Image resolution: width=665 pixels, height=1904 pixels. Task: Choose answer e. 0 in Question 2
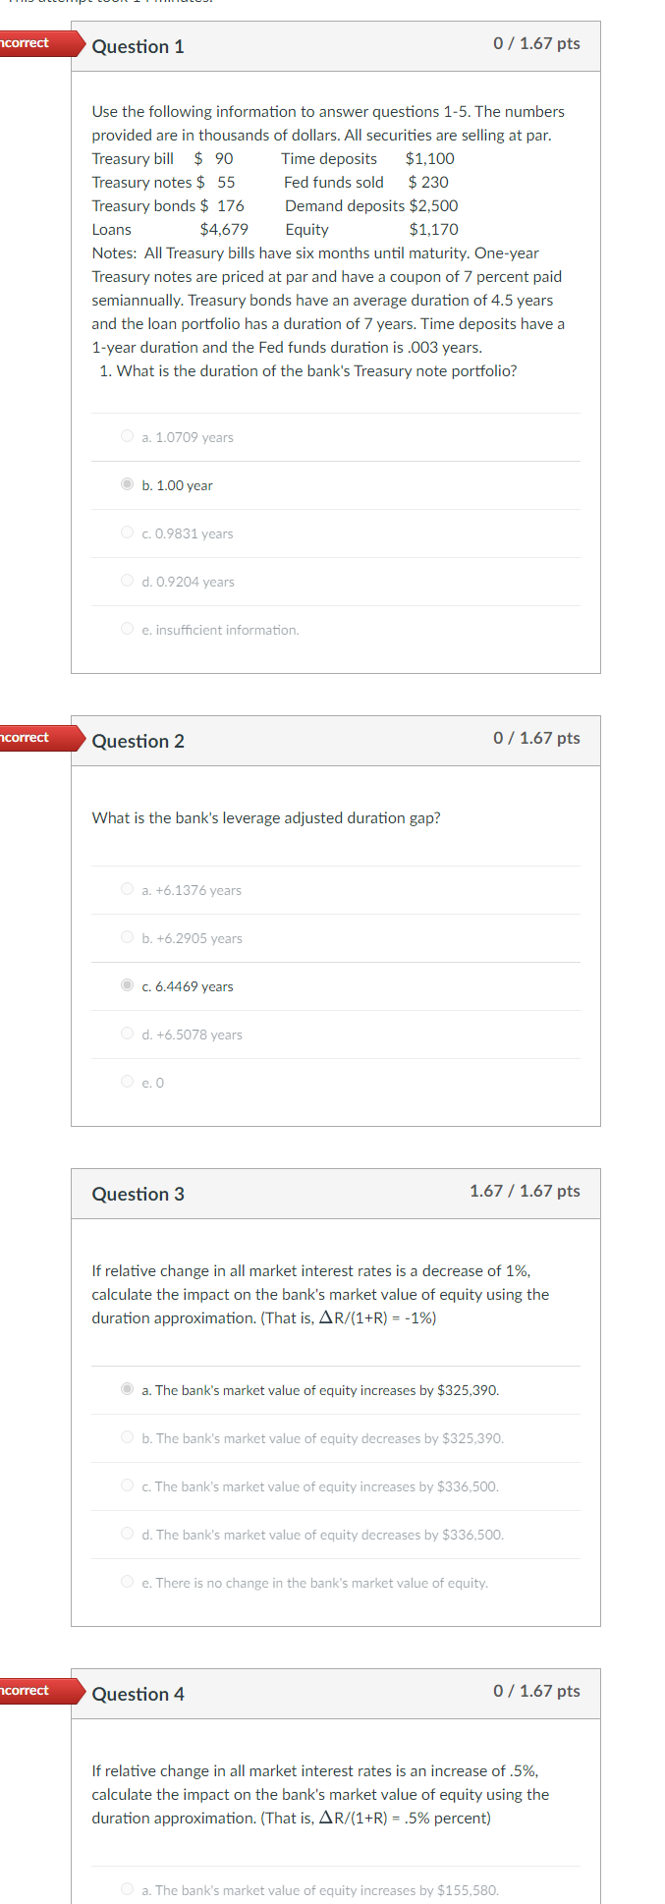127,1081
